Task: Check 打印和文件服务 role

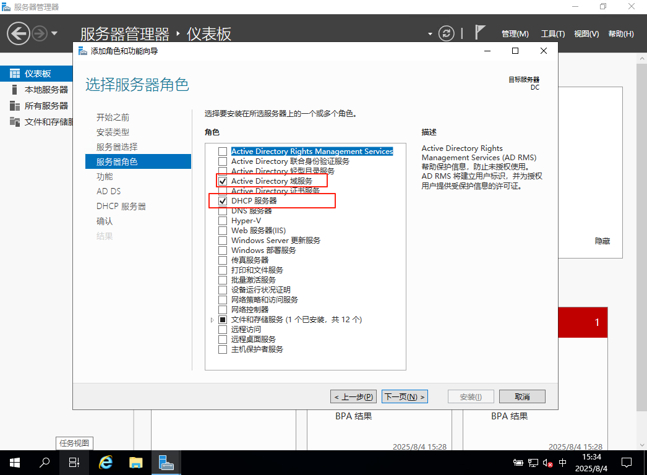Action: (223, 270)
